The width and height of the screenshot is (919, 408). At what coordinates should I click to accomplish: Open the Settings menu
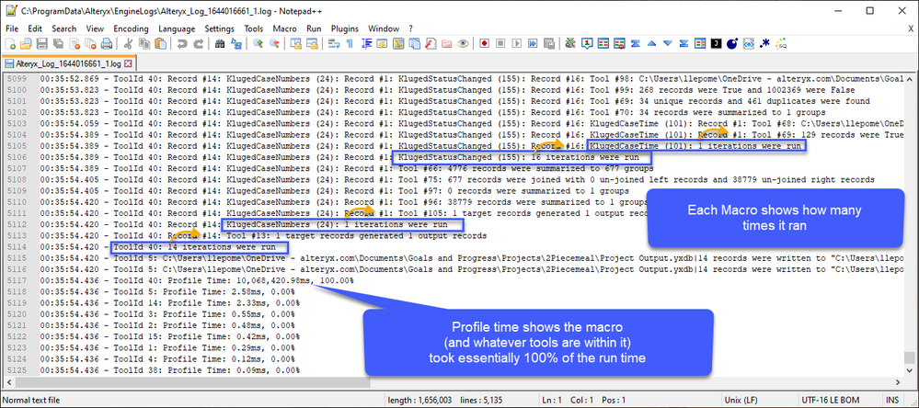tap(219, 28)
